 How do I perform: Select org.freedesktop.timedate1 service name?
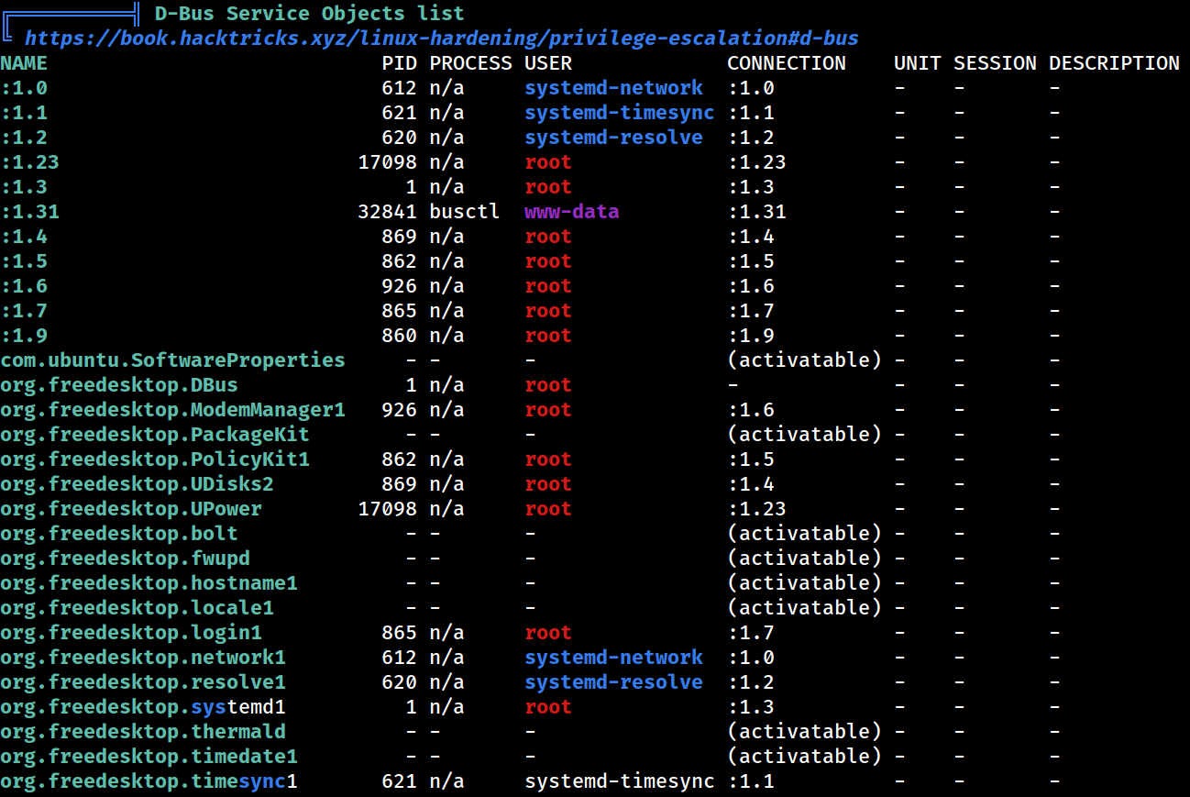pyautogui.click(x=149, y=757)
